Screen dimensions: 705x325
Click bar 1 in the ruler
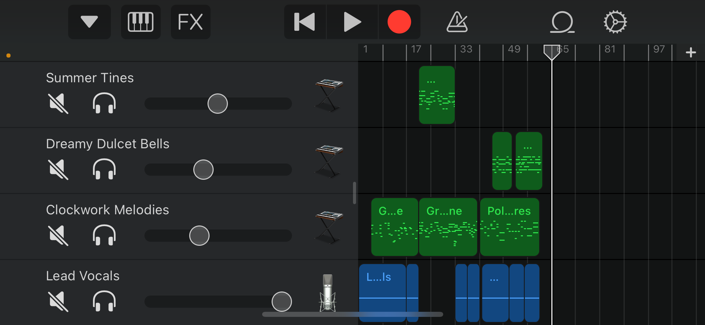pyautogui.click(x=366, y=49)
